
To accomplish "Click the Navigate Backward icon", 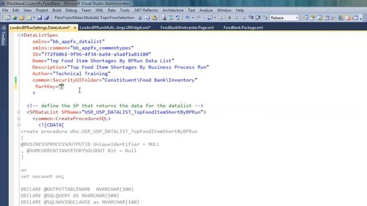I will tap(210, 18).
